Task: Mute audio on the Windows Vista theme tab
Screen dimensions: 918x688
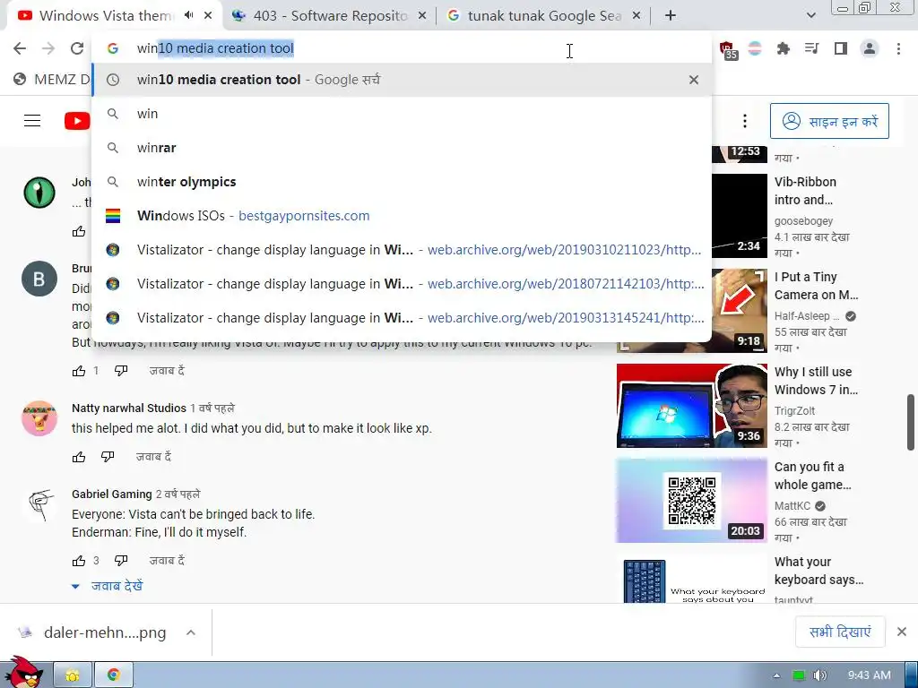Action: (188, 15)
